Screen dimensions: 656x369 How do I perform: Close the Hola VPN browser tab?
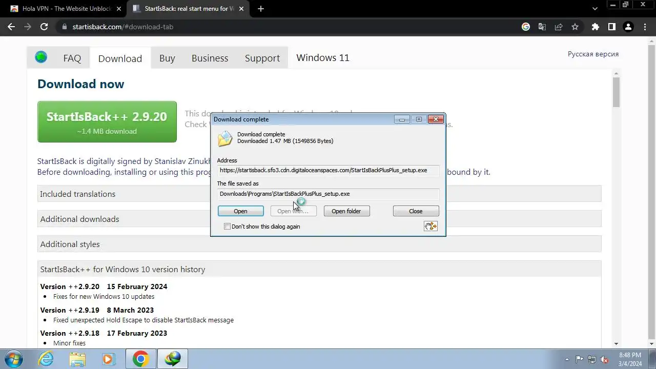tap(119, 9)
